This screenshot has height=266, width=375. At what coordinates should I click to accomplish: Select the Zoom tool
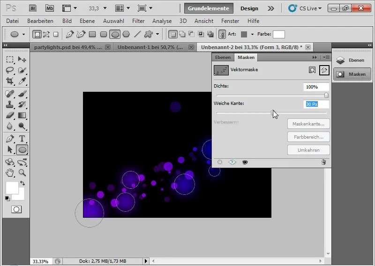tap(22, 172)
